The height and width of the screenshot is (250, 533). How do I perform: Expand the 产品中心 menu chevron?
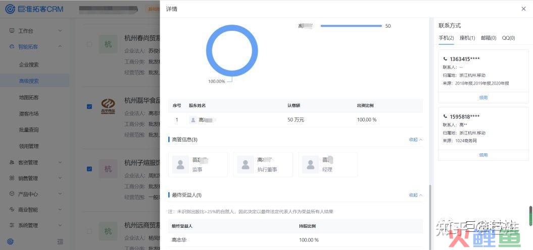[x=60, y=194]
